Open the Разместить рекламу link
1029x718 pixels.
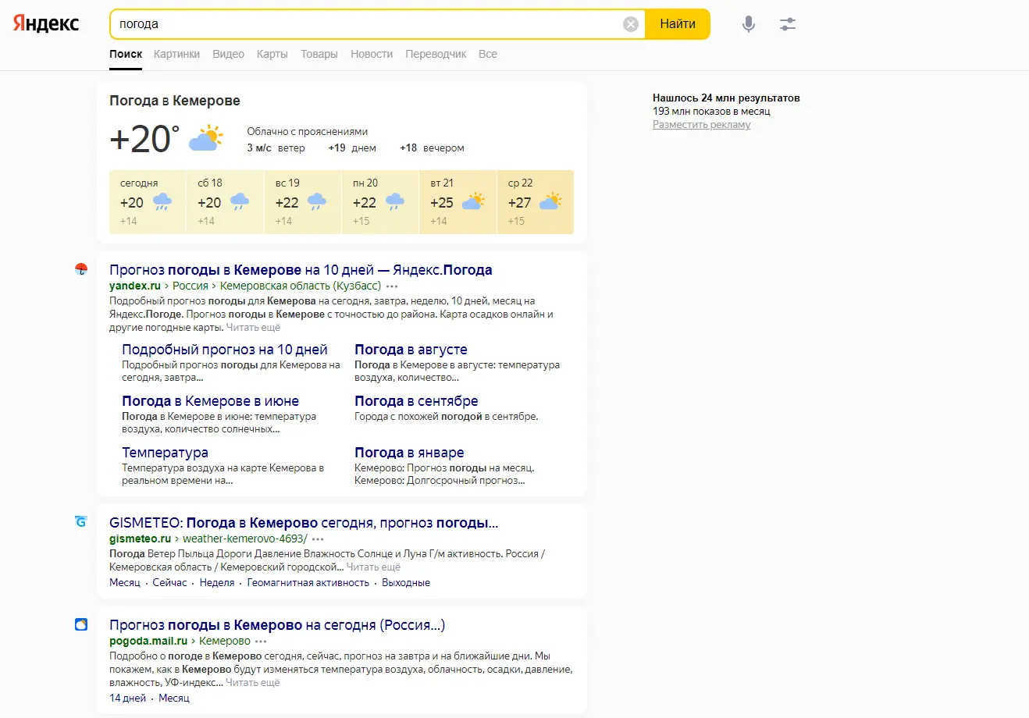point(702,125)
